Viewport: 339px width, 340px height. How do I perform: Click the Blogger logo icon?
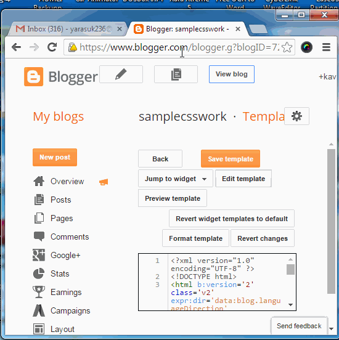point(34,76)
